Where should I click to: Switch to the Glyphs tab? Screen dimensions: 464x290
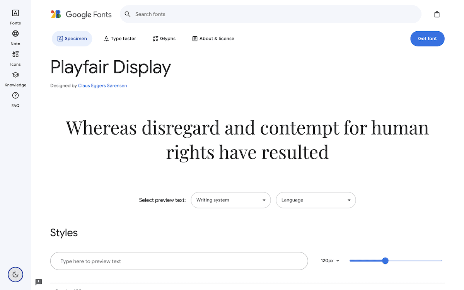click(x=164, y=38)
